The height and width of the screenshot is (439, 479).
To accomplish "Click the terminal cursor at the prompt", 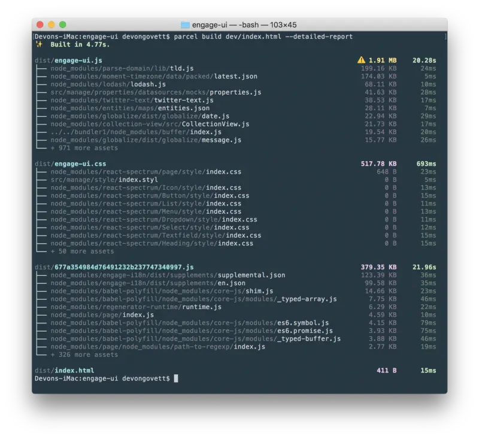I will coord(176,378).
